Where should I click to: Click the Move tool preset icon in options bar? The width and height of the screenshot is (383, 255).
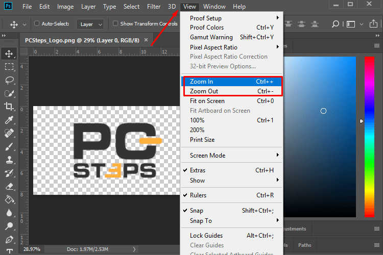point(14,24)
